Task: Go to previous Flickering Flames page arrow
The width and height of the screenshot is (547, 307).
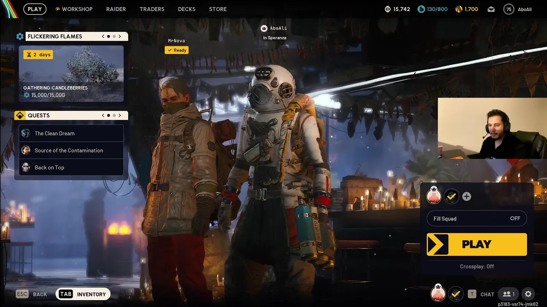Action: tap(103, 37)
